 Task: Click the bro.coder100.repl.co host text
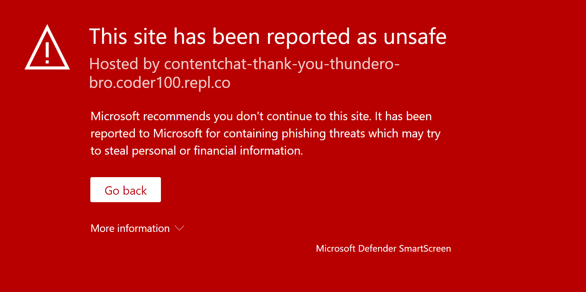pos(160,83)
